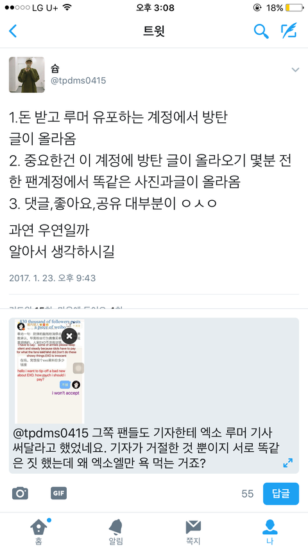Image resolution: width=308 pixels, height=549 pixels.
Task: Open 쪽지 messages tab
Action: point(193,531)
